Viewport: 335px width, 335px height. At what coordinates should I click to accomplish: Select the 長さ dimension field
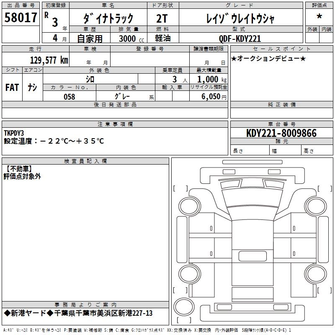250,151
